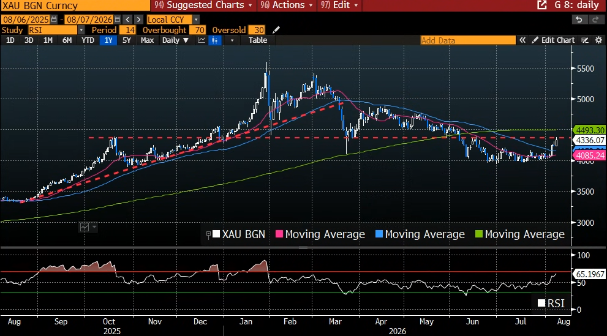
Task: Expand small chart icon dropdown arrow
Action: point(94,226)
